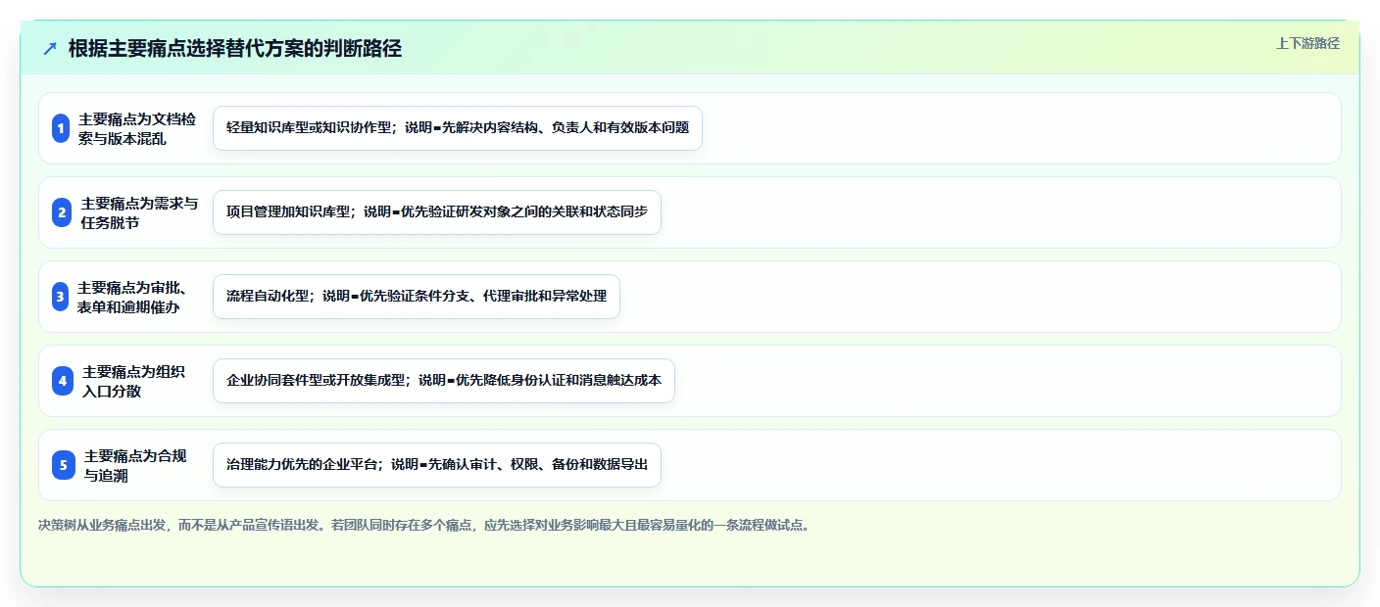Click the footnote starting 决策树从业务痛点出发
Screen dimensions: 1380x607
pyautogui.click(x=424, y=526)
